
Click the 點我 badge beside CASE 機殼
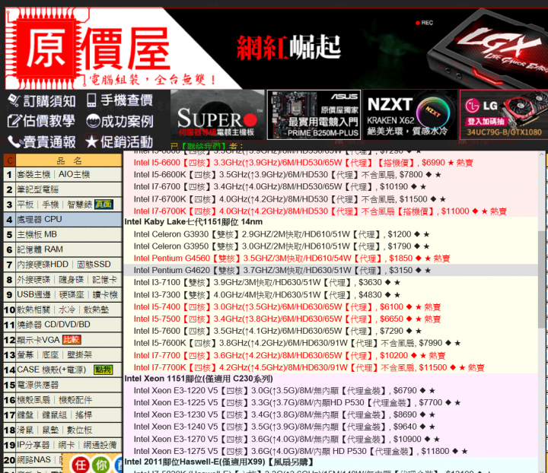104,370
